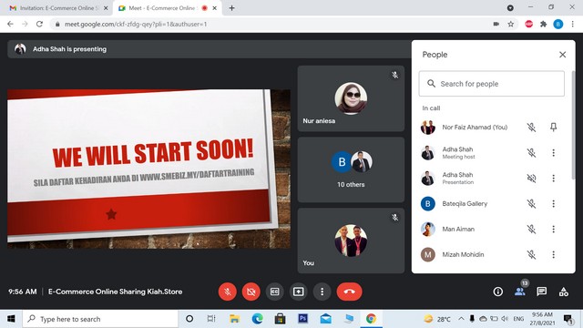The image size is (583, 328).
Task: Open the chat with everyone icon
Action: click(x=542, y=292)
